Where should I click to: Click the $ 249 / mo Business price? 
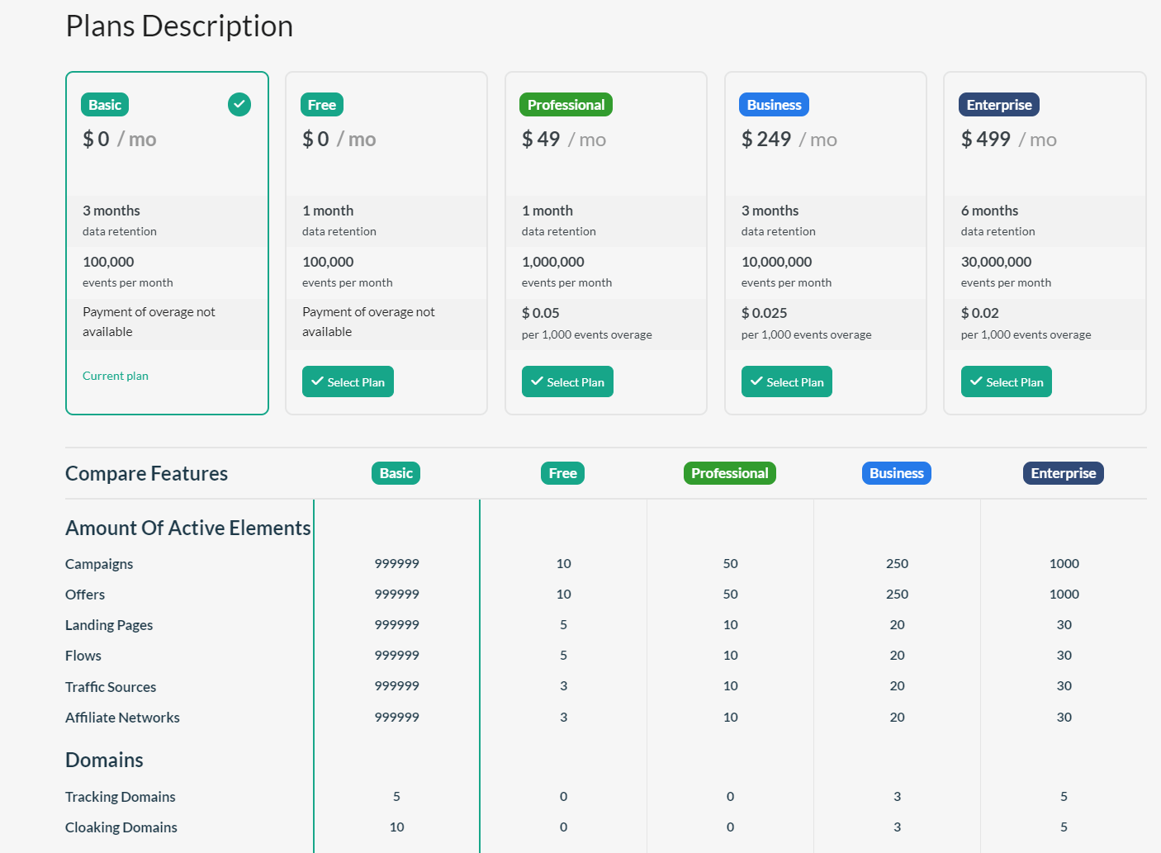[789, 140]
